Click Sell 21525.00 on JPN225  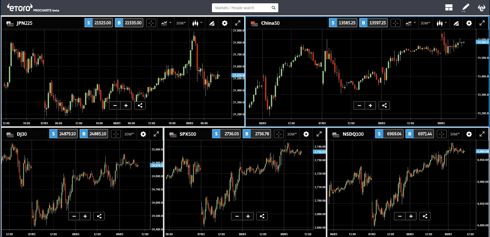(99, 23)
